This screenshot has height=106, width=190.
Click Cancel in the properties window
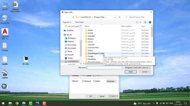(x=102, y=96)
